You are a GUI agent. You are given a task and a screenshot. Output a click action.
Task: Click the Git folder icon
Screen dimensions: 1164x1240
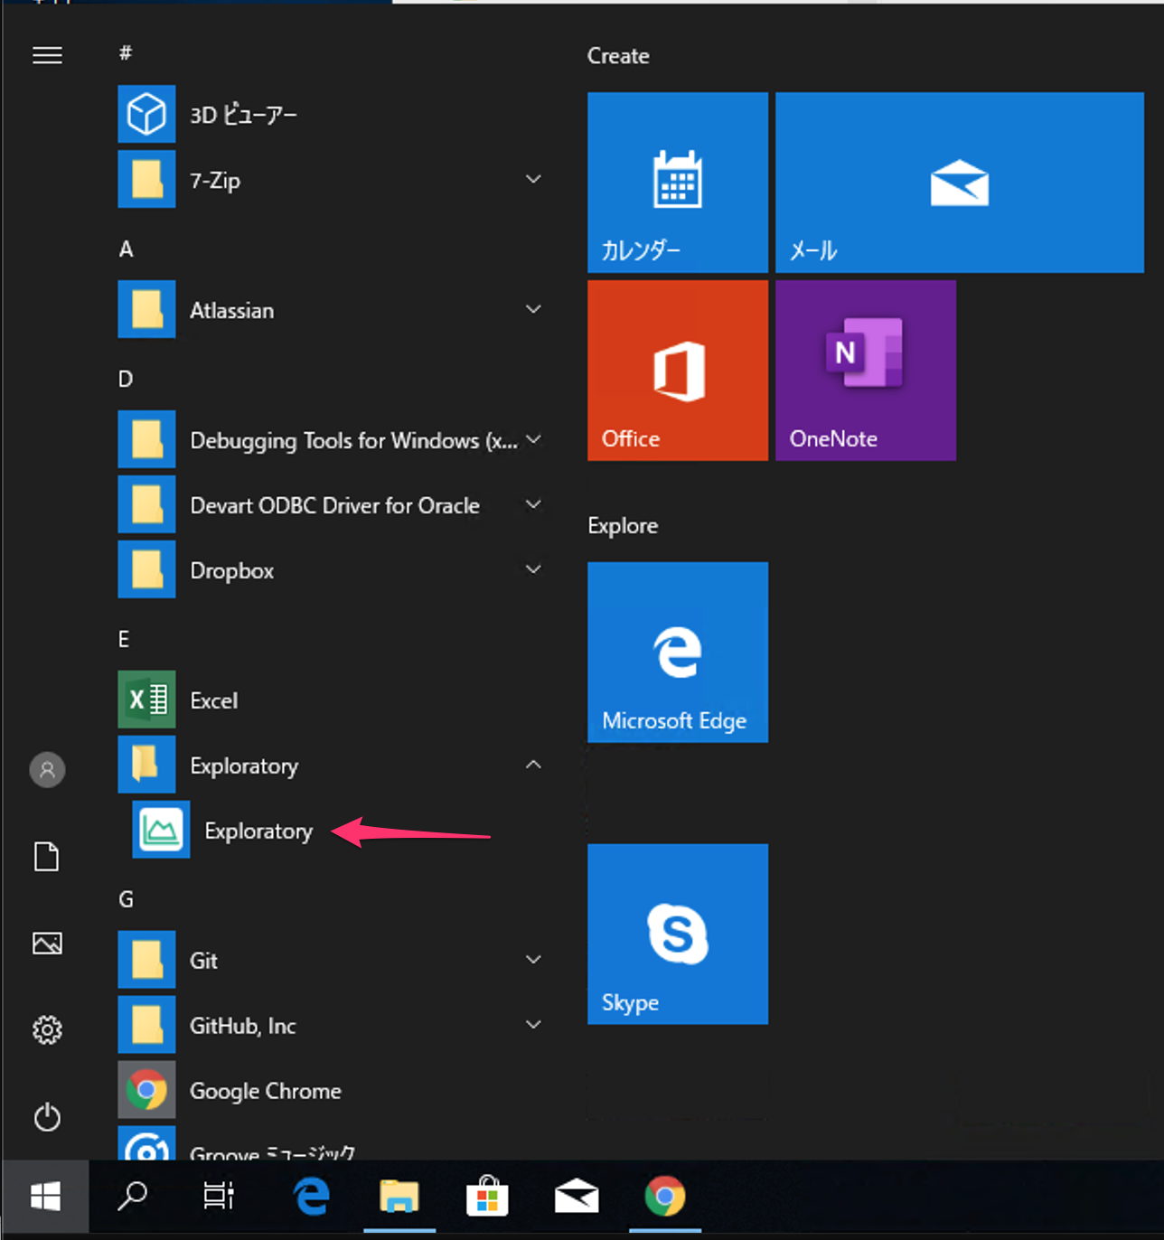pyautogui.click(x=146, y=960)
